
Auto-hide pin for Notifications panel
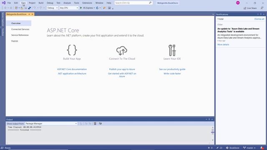click(261, 14)
